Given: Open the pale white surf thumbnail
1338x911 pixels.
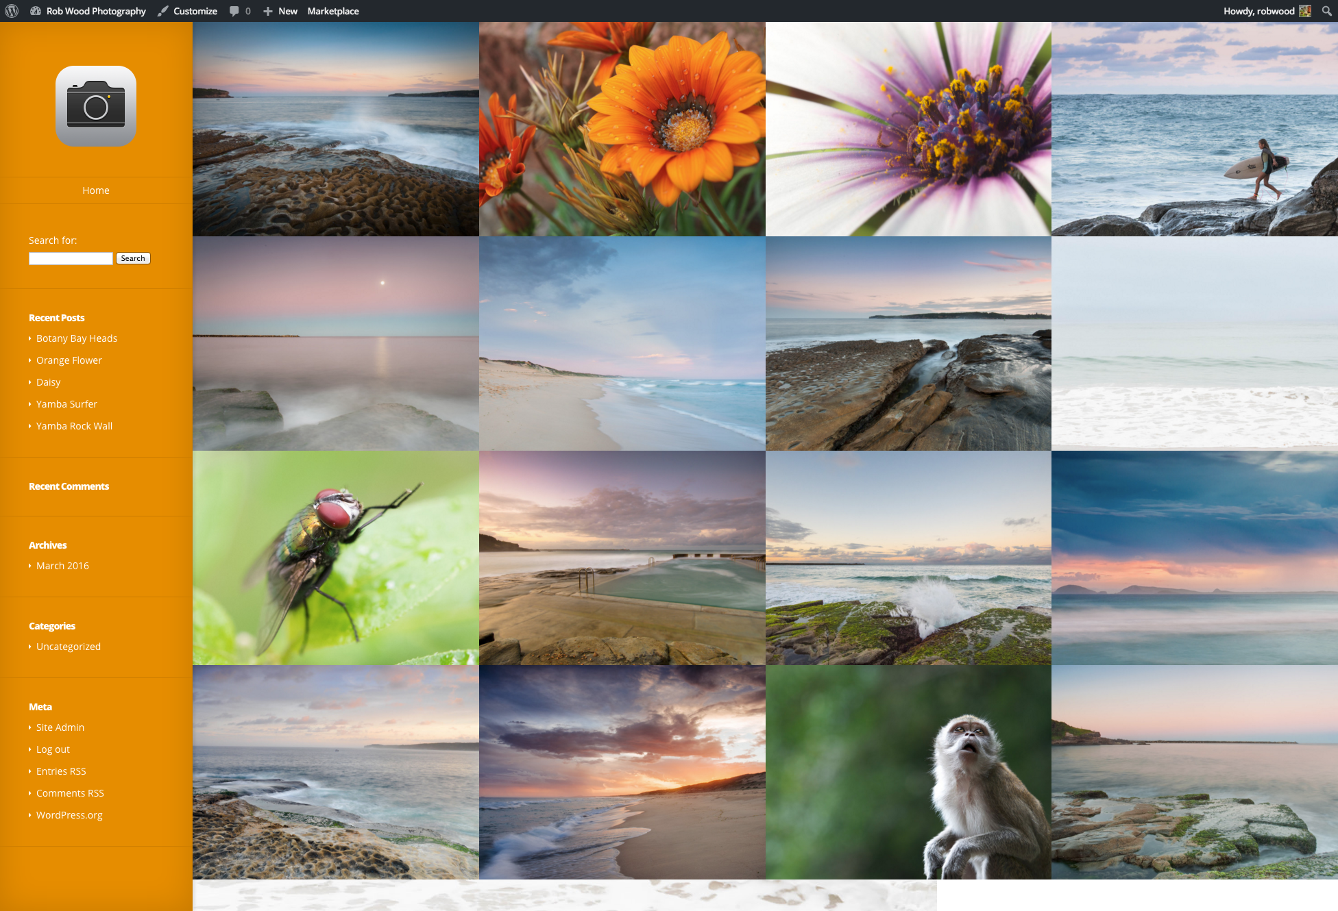Looking at the screenshot, I should pos(1195,343).
